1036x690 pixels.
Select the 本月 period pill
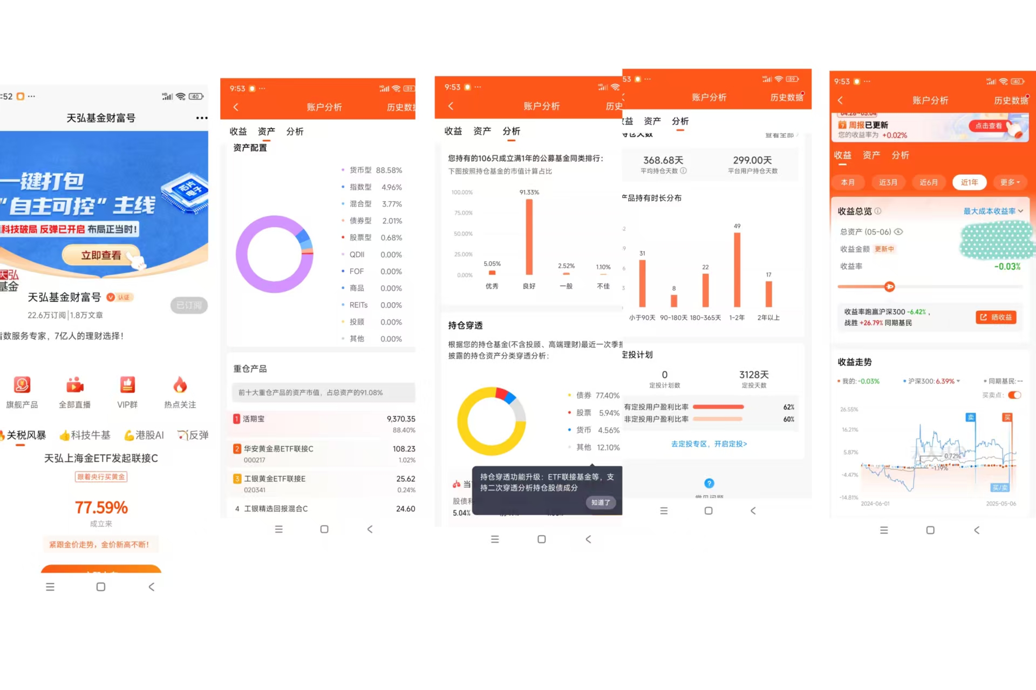[848, 182]
